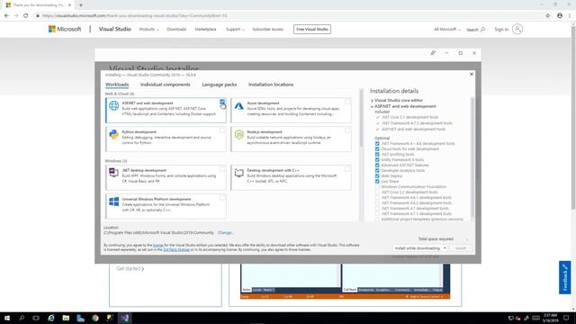
Task: Click the workloads list vertical scrollbar
Action: (x=362, y=118)
